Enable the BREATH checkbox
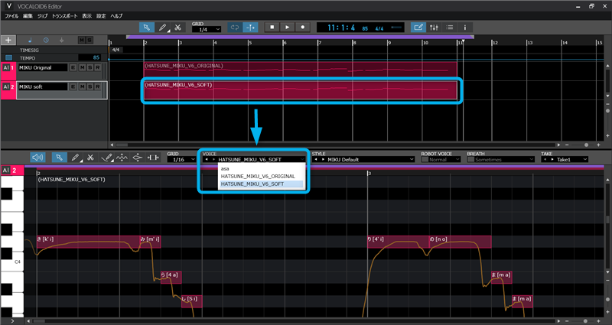The height and width of the screenshot is (325, 612). pyautogui.click(x=470, y=160)
